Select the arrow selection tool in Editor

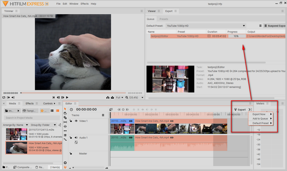click(x=65, y=109)
